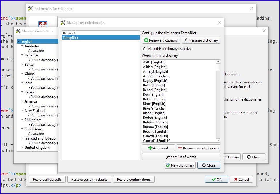Click the Remove dictionary recycle icon
Screen dimensions: 280x194
[146, 40]
